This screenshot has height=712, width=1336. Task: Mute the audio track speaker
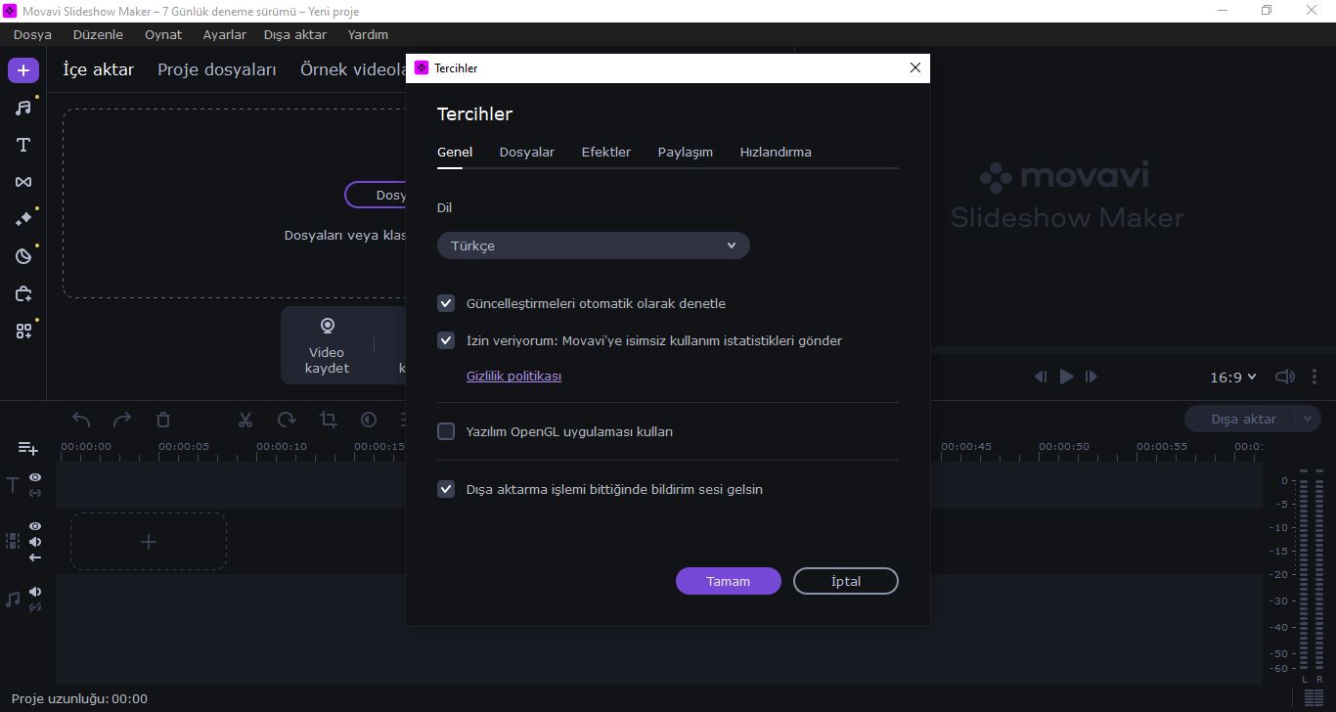35,592
